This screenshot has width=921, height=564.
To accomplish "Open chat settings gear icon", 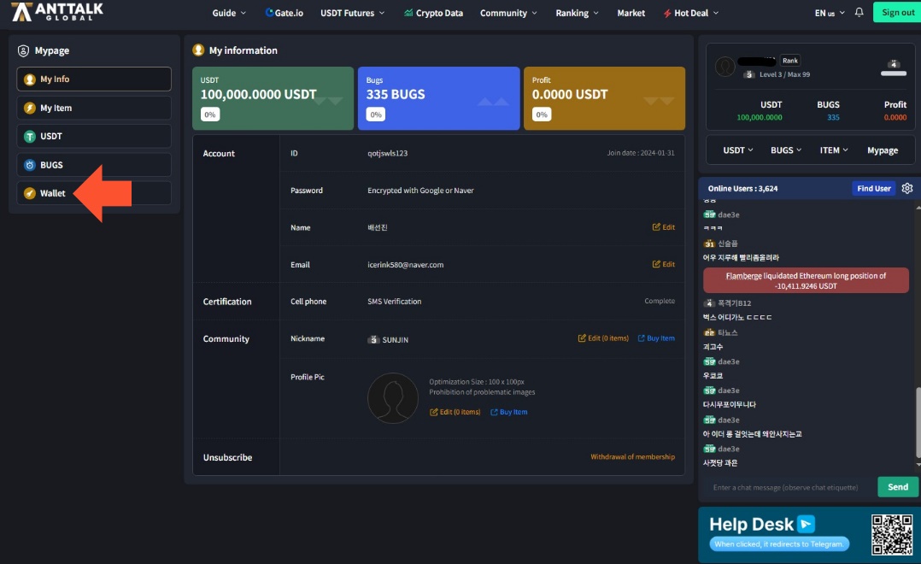I will [x=907, y=188].
